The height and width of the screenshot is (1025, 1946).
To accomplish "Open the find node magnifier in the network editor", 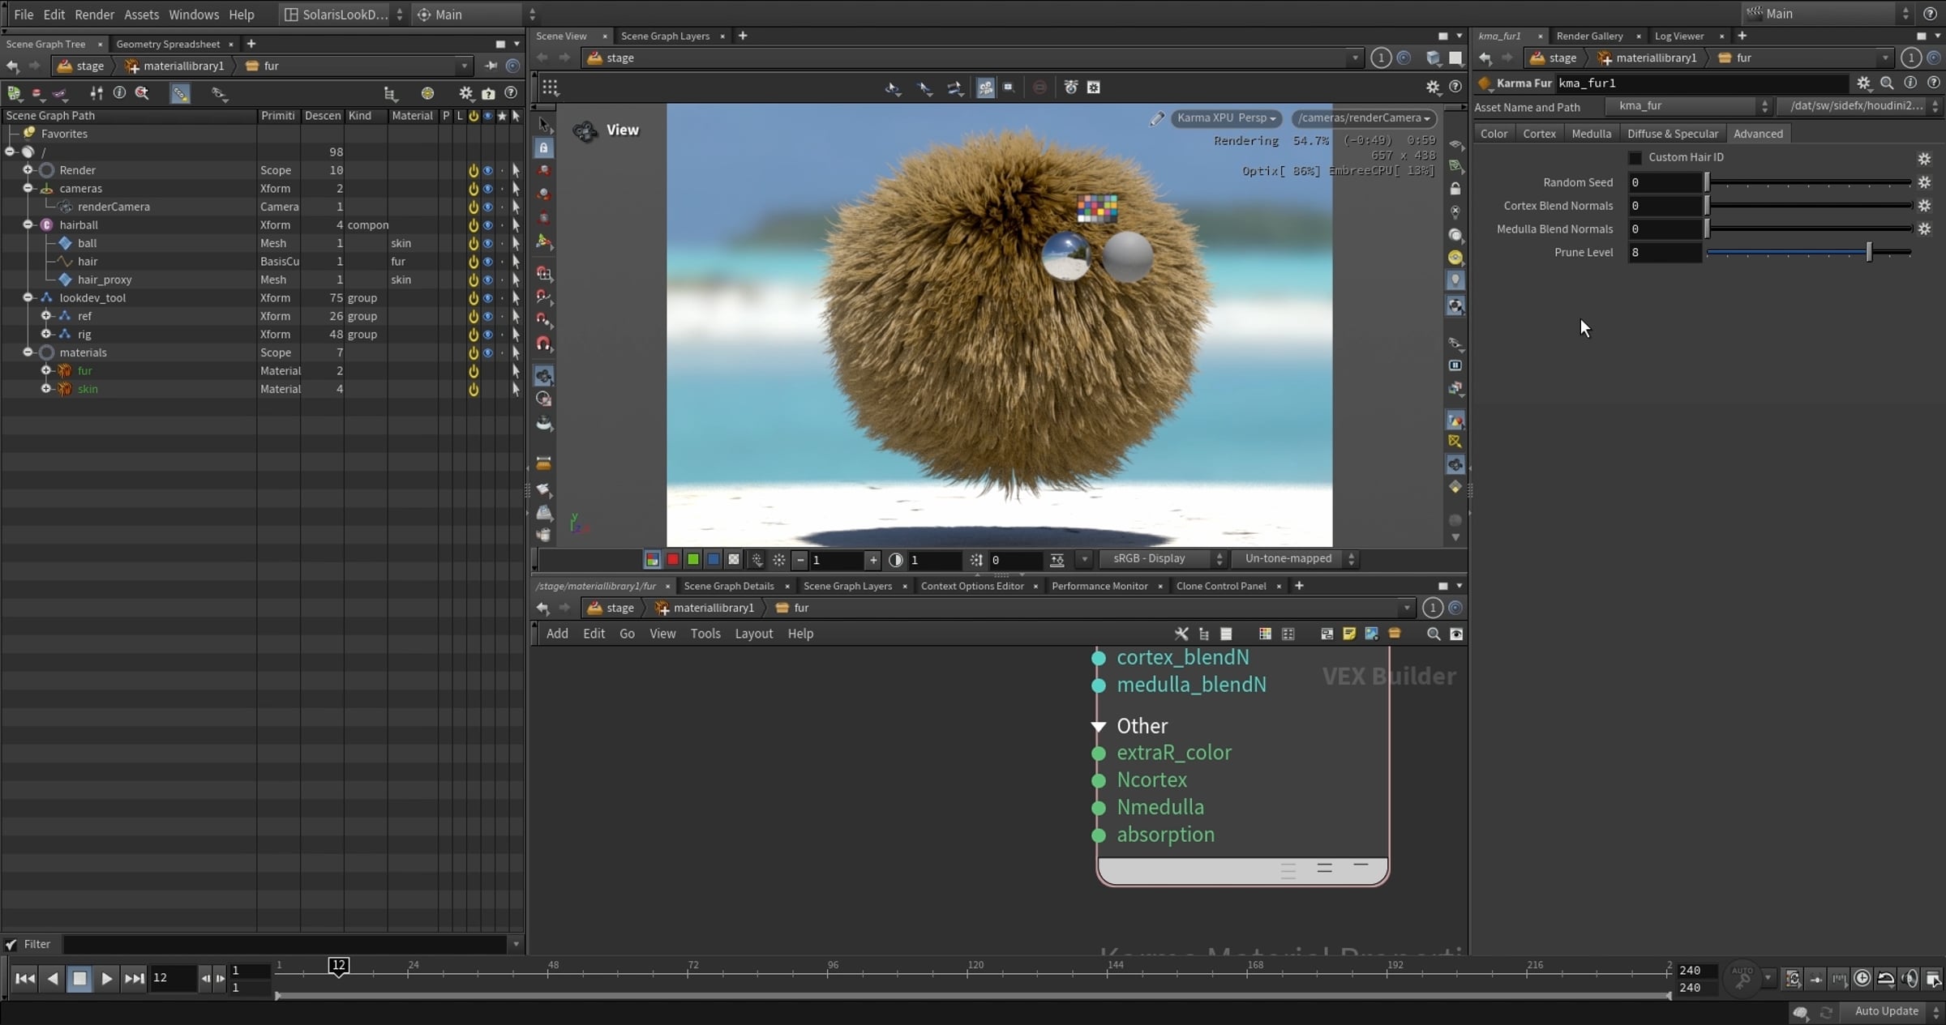I will [1434, 634].
